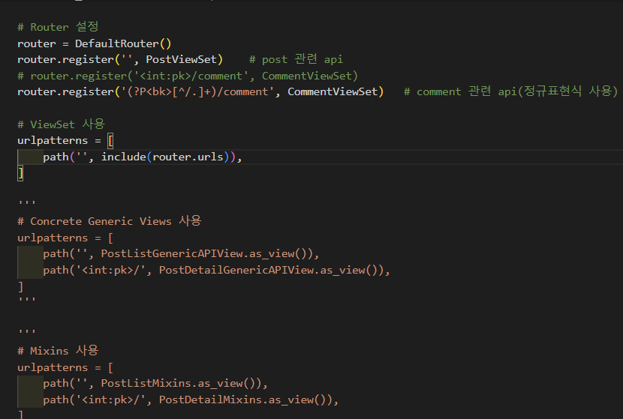Click 'CommentViewSet' in the active register line
623x419 pixels.
[x=333, y=92]
